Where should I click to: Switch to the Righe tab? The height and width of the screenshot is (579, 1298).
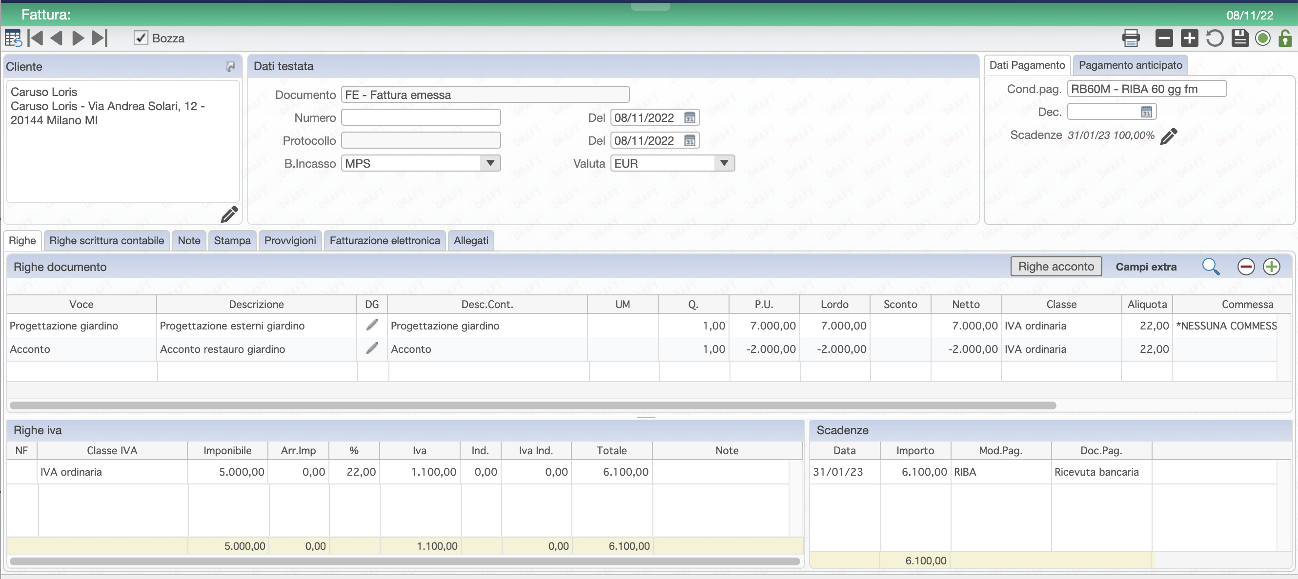[22, 241]
